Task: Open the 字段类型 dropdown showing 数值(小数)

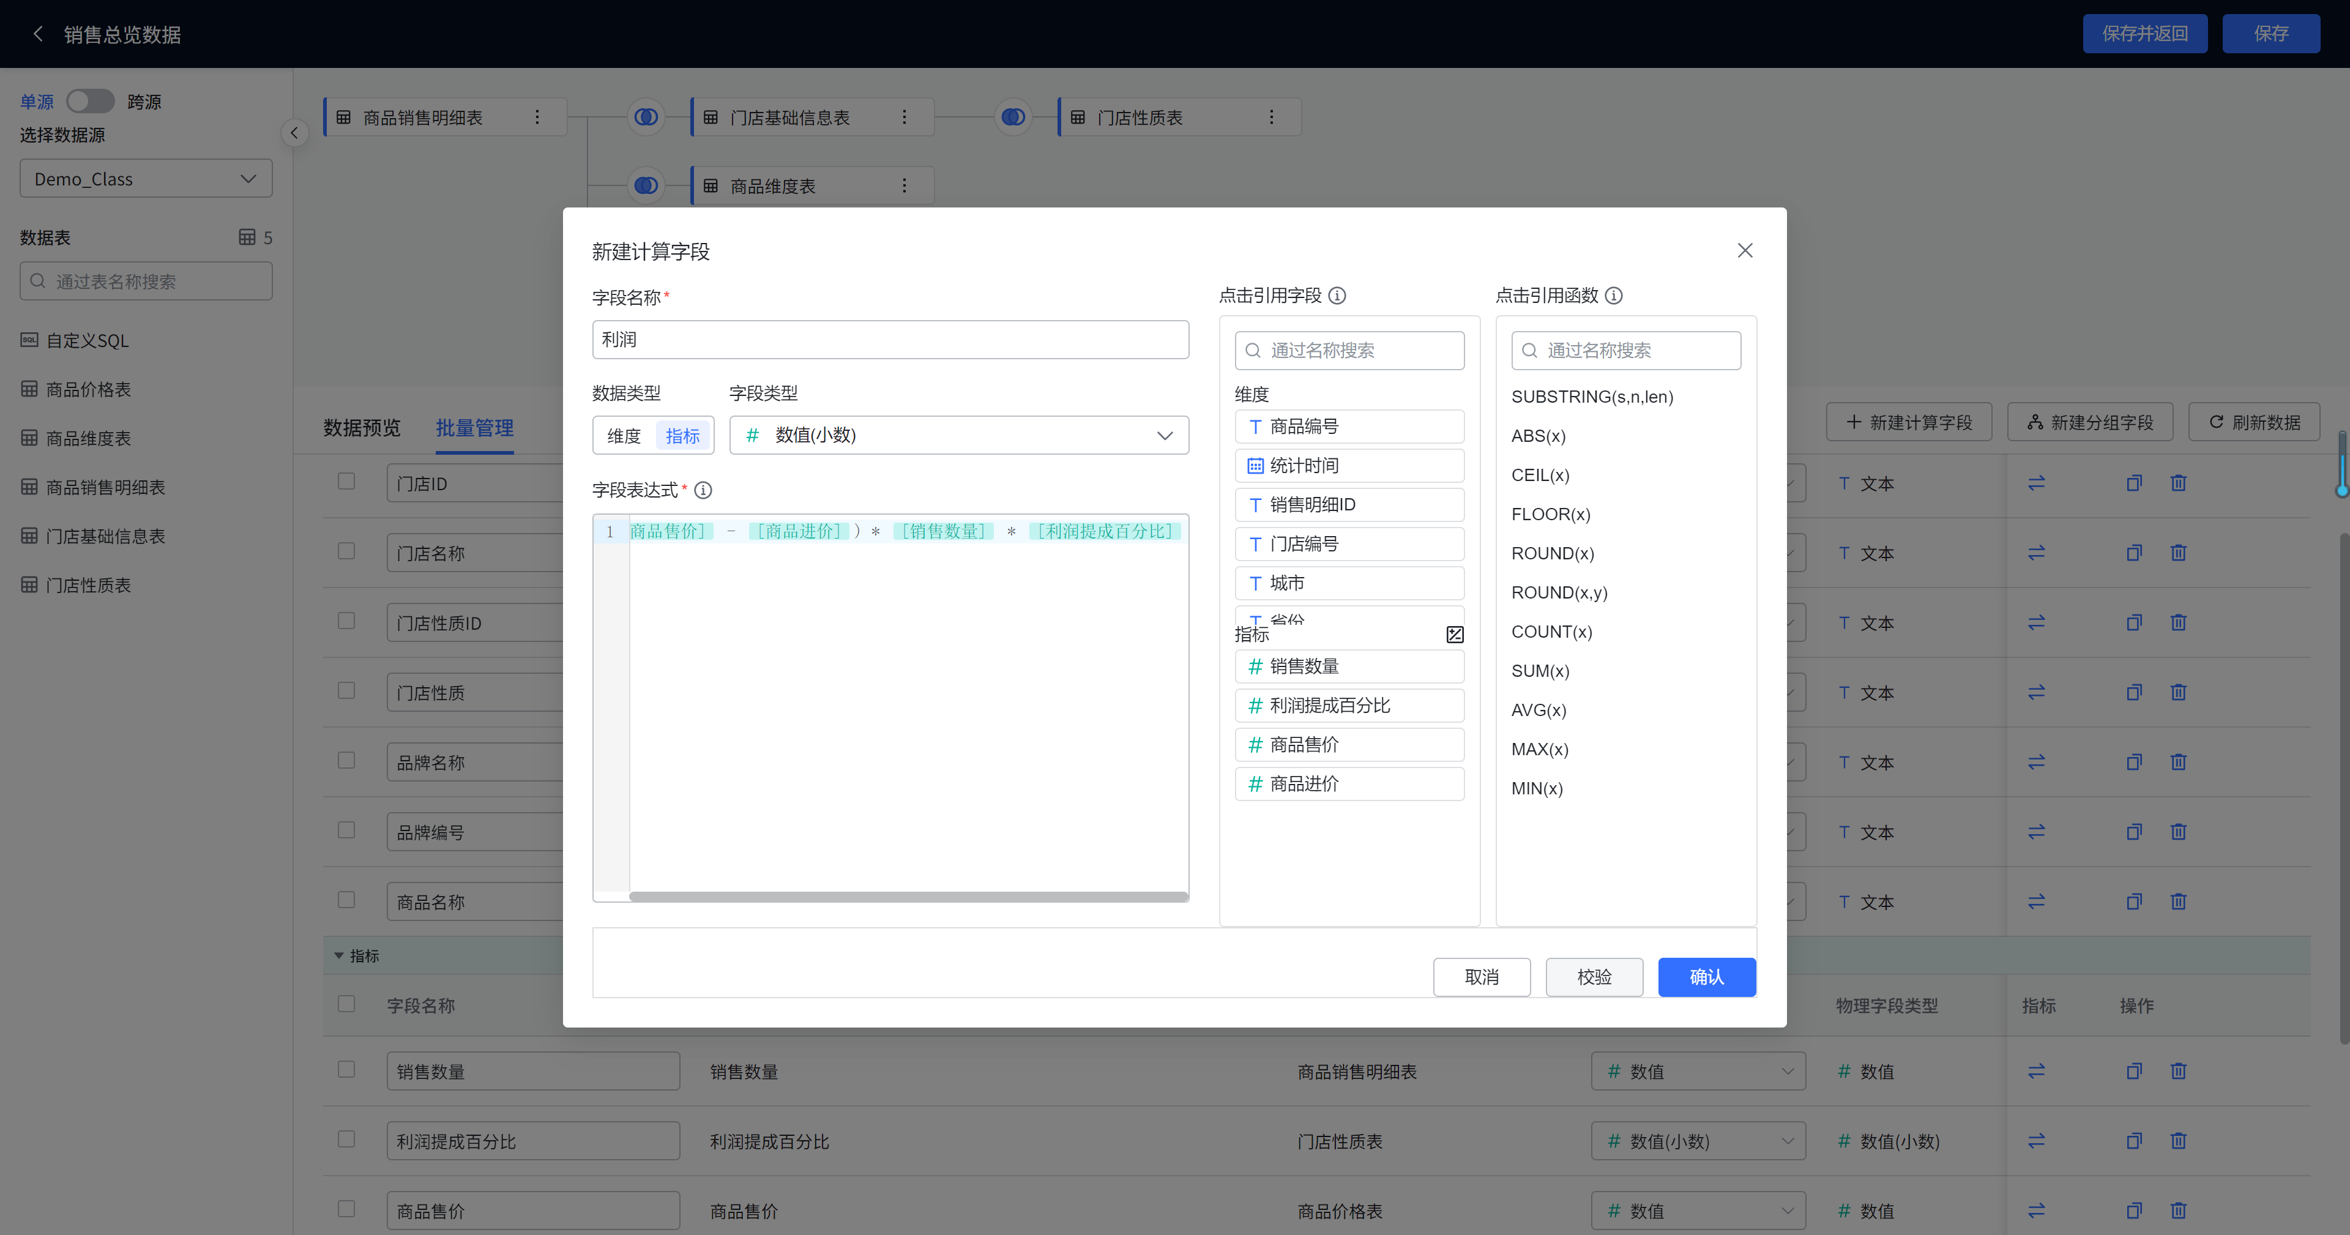Action: coord(959,435)
